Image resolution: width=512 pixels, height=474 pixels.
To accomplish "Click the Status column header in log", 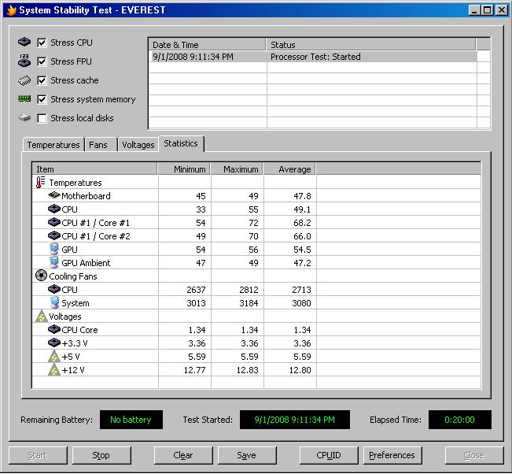I will [371, 44].
